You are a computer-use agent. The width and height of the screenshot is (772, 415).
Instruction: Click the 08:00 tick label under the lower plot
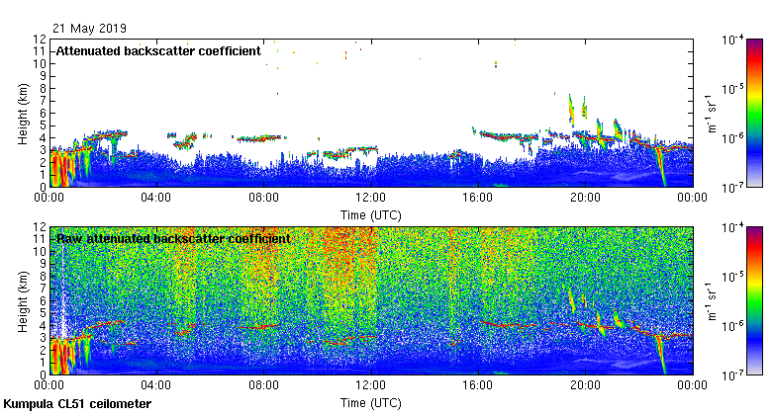263,385
